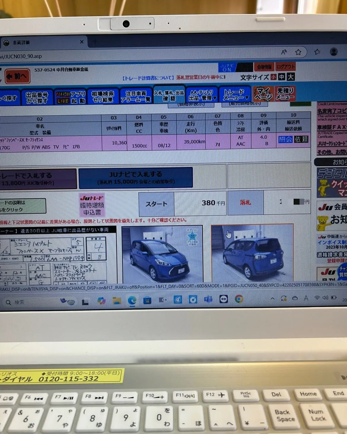Click 照会 transport inquiry button

pos(285,139)
